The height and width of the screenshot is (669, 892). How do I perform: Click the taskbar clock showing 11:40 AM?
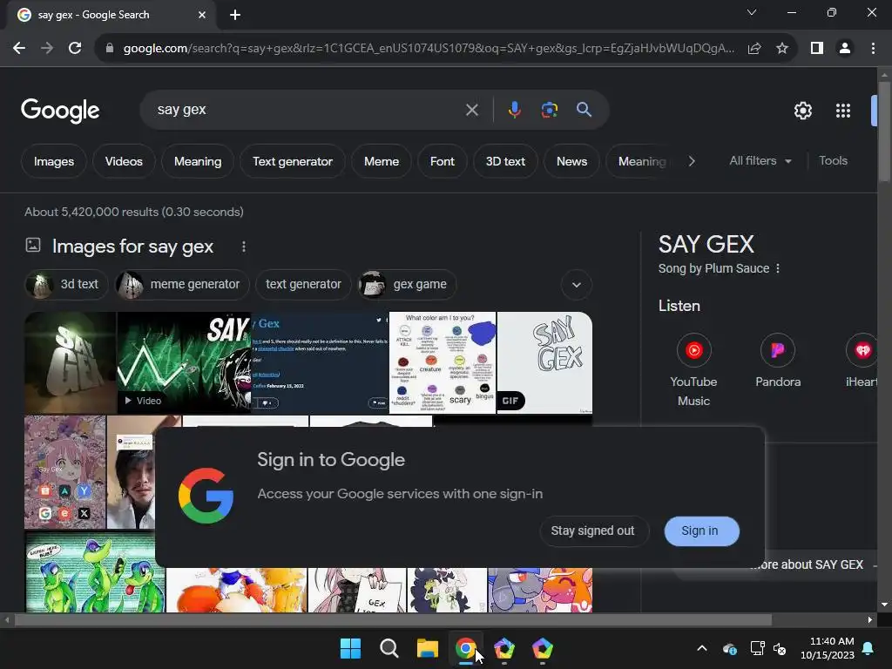(x=828, y=648)
